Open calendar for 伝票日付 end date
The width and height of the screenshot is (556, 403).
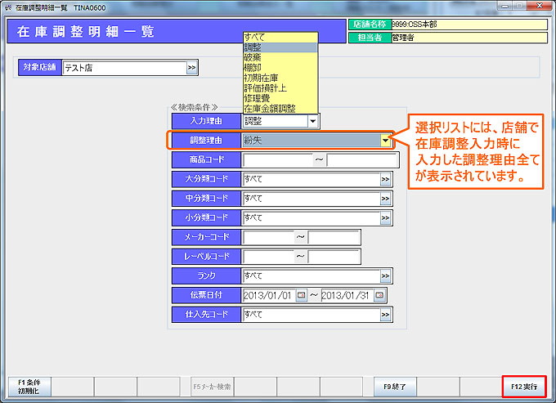click(x=379, y=295)
